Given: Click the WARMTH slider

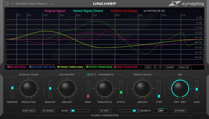Looking at the screenshot, I should coord(129,111).
